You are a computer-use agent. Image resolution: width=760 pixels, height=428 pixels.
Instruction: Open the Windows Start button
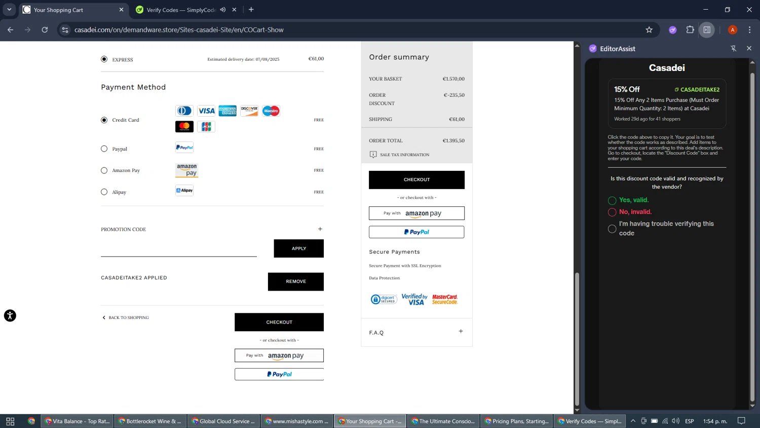[x=10, y=421]
